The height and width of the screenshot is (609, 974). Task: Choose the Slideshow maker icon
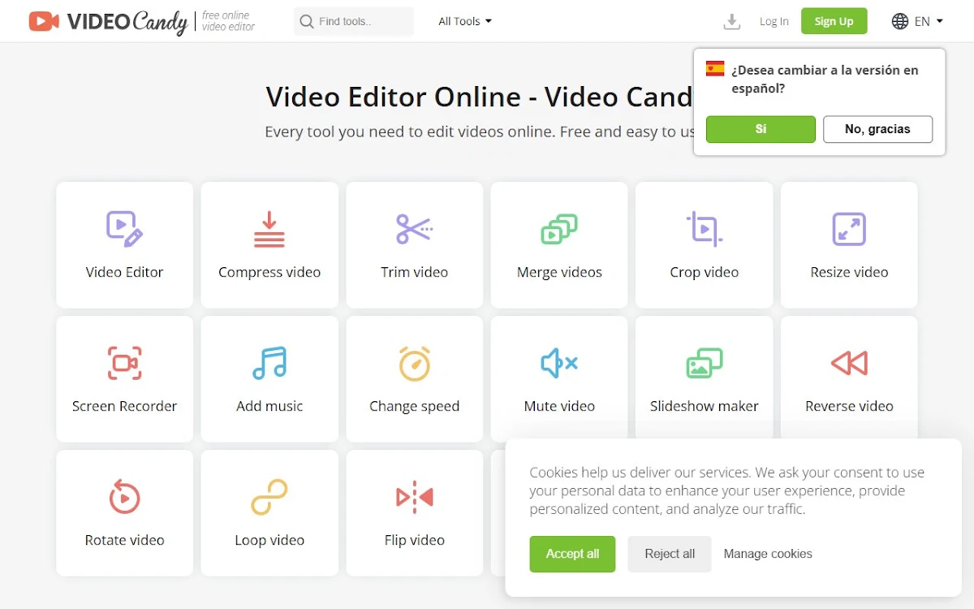[x=704, y=363]
